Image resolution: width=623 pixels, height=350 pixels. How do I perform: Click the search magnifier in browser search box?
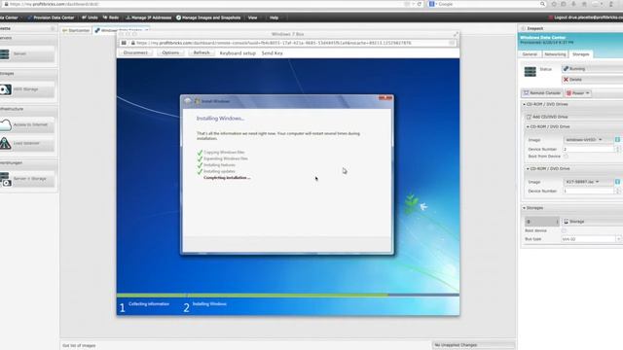pyautogui.click(x=542, y=4)
